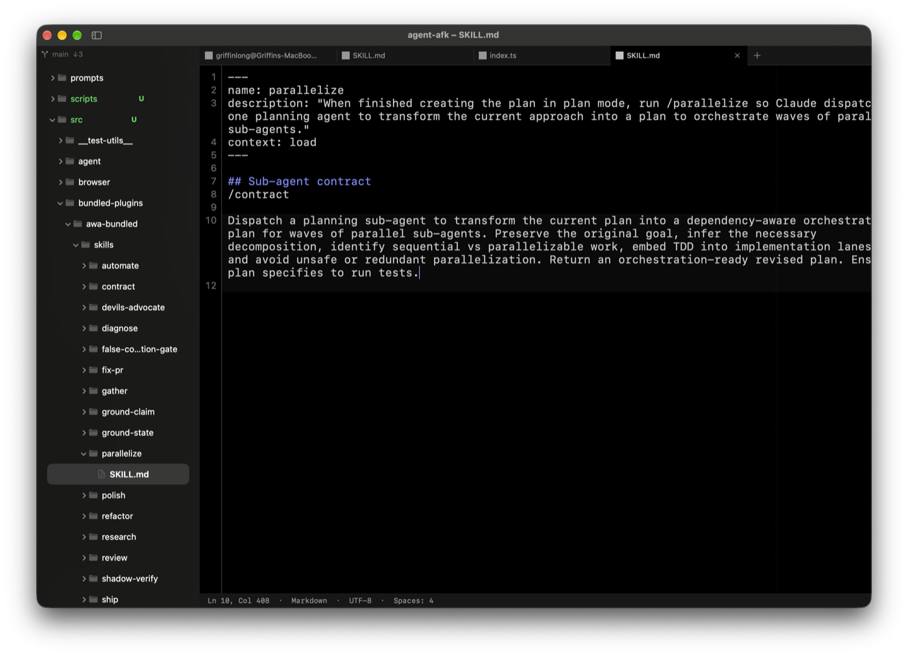This screenshot has width=908, height=656.
Task: Click the U status badge beside src
Action: coord(134,119)
